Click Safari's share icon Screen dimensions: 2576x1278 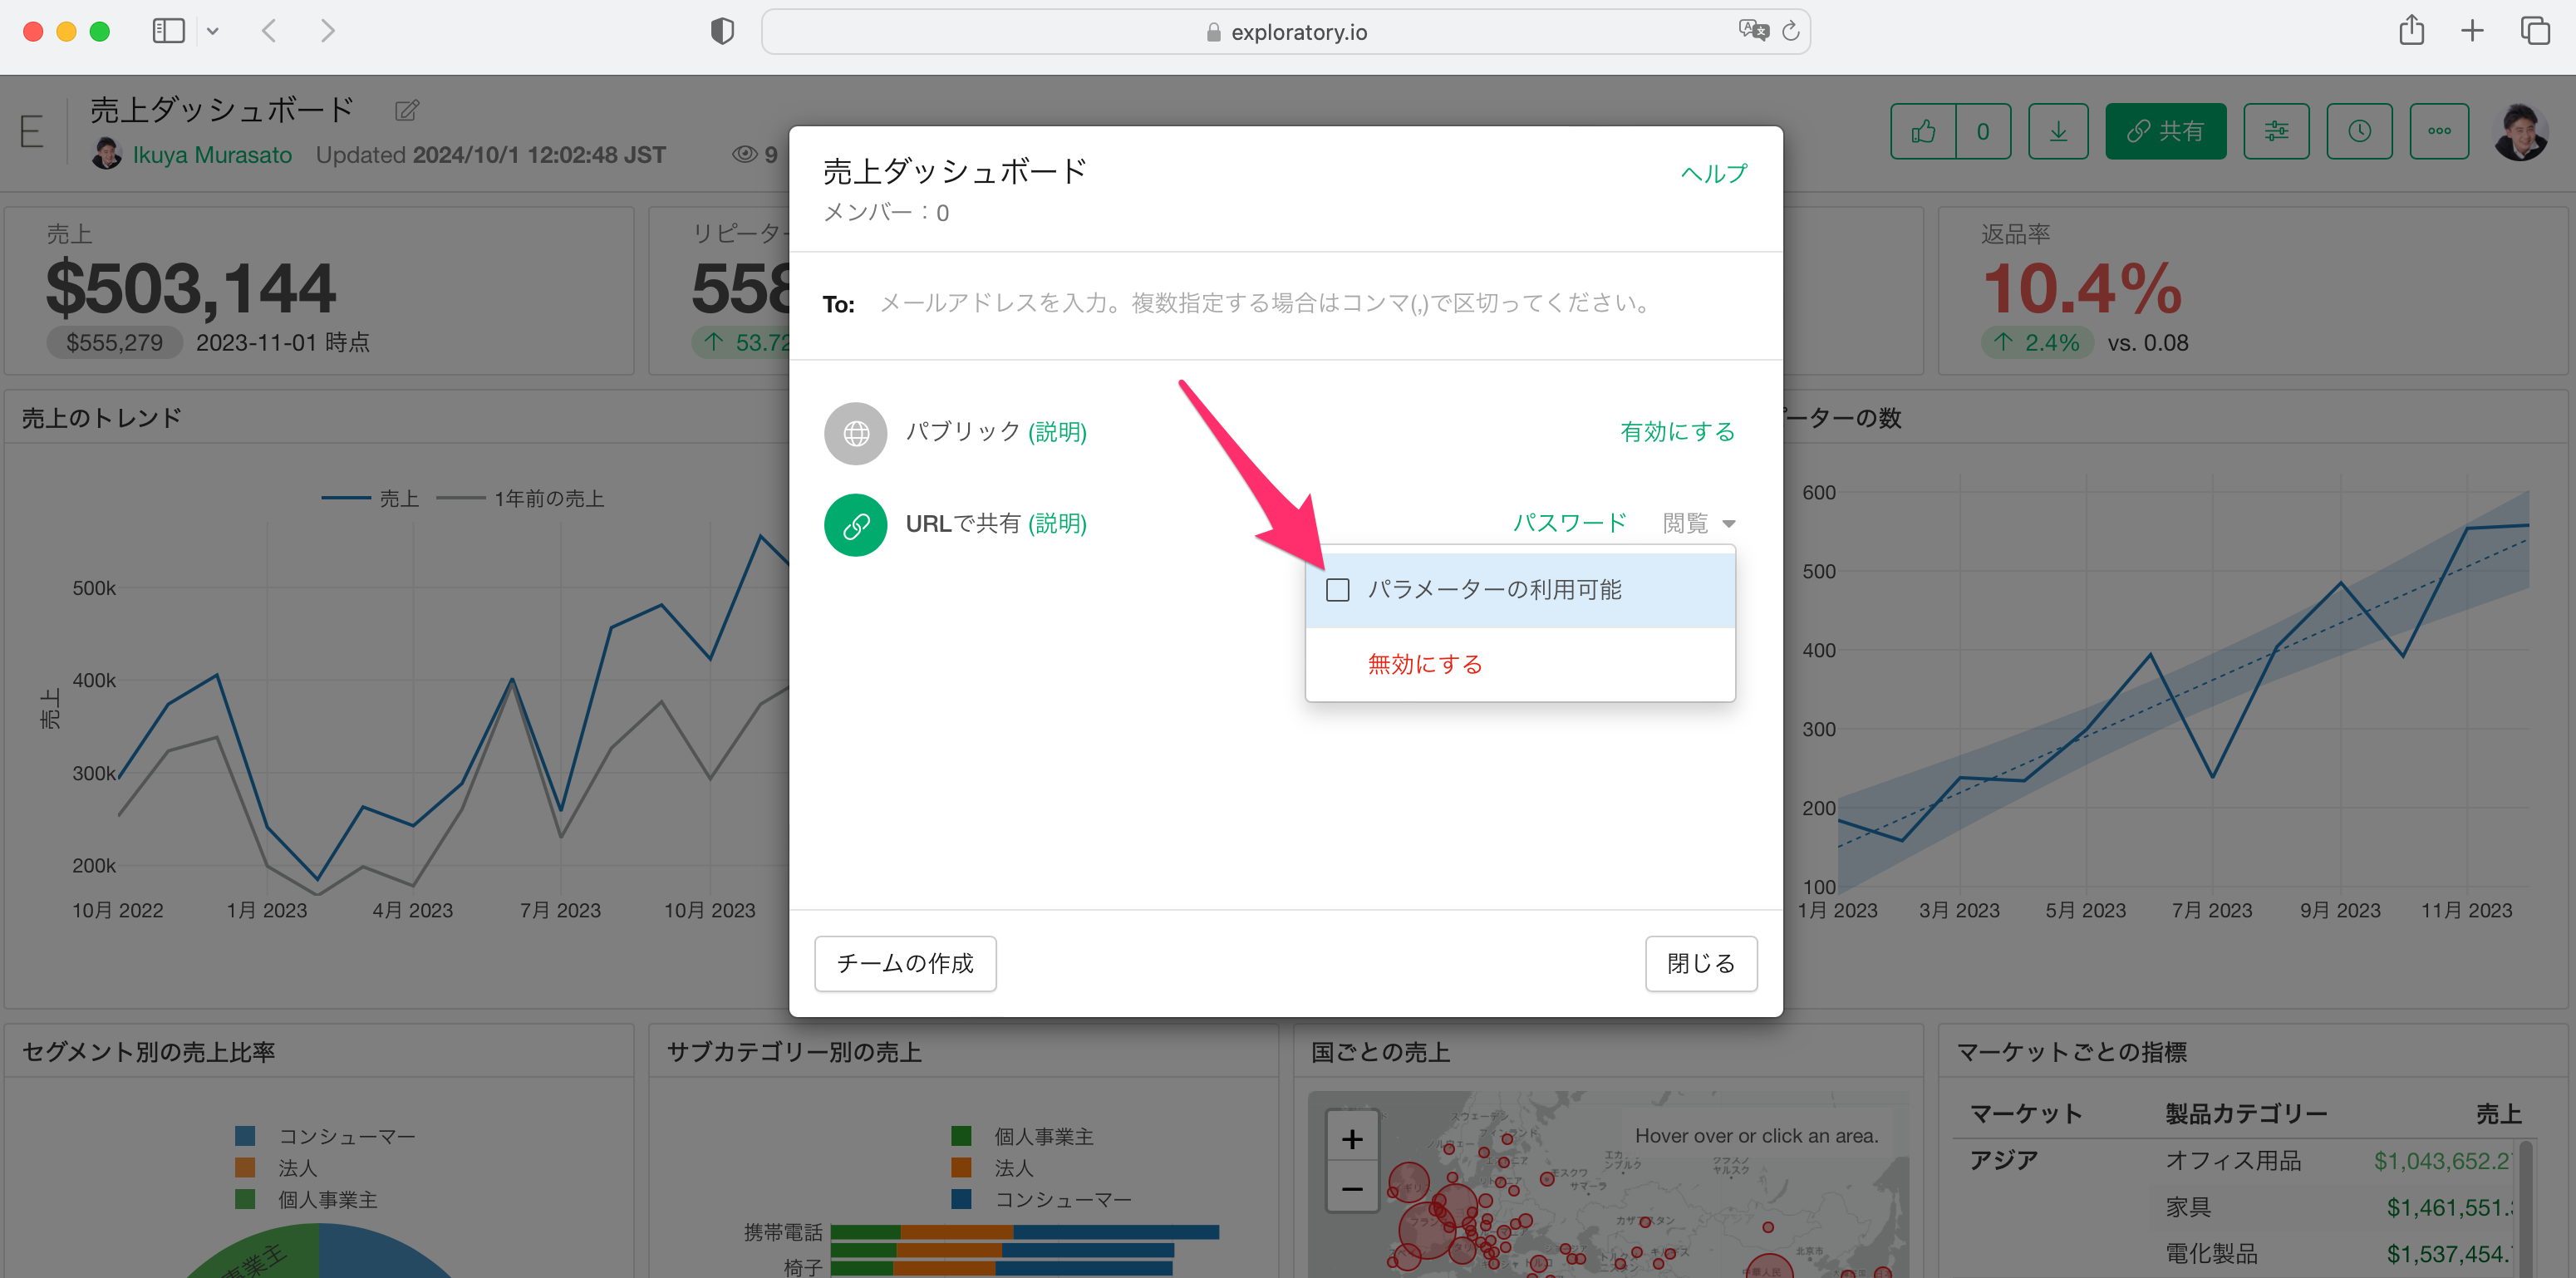[x=2411, y=31]
